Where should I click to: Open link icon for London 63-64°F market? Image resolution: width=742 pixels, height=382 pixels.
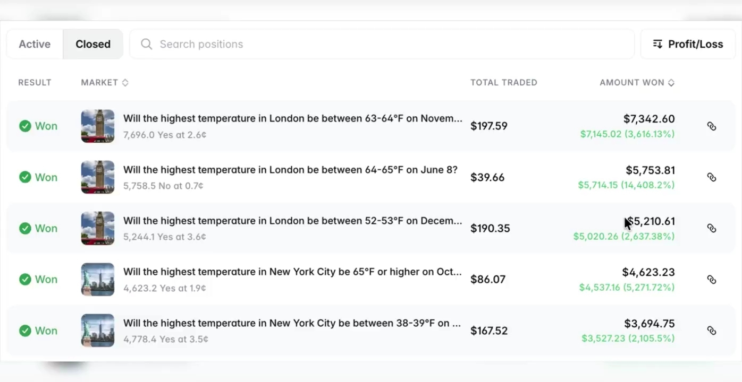(711, 126)
